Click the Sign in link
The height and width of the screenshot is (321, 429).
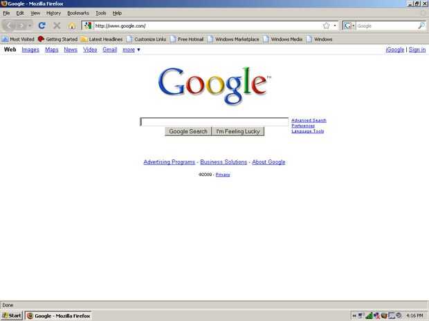417,50
